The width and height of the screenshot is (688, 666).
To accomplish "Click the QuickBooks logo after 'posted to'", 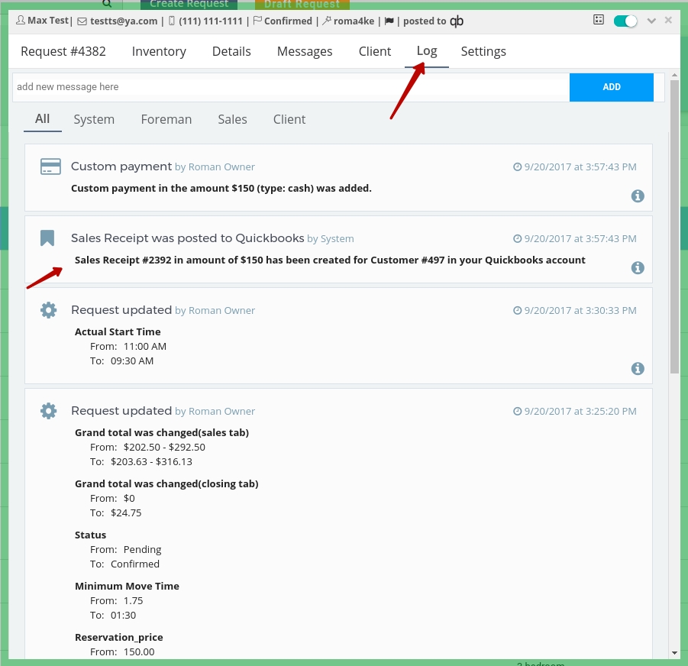I will pyautogui.click(x=457, y=21).
